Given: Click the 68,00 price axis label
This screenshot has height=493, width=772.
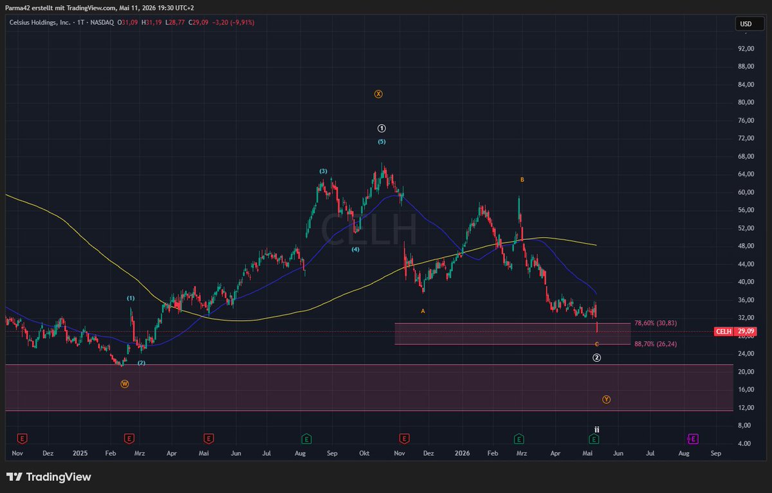Looking at the screenshot, I should coord(746,156).
